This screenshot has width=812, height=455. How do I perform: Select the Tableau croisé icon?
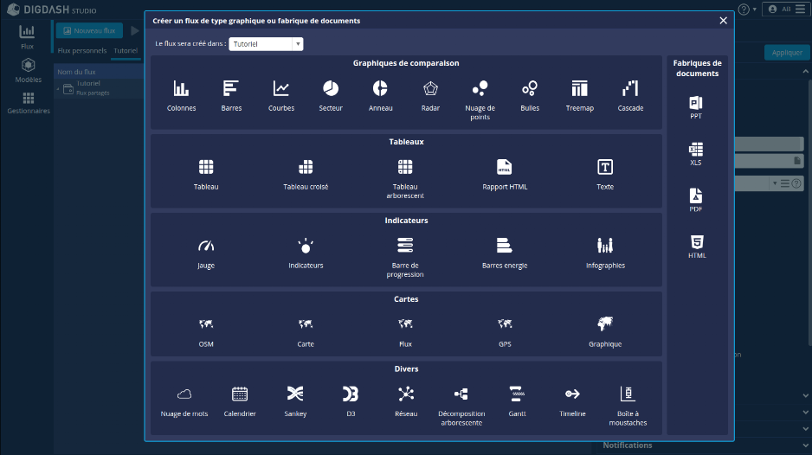[x=306, y=168]
